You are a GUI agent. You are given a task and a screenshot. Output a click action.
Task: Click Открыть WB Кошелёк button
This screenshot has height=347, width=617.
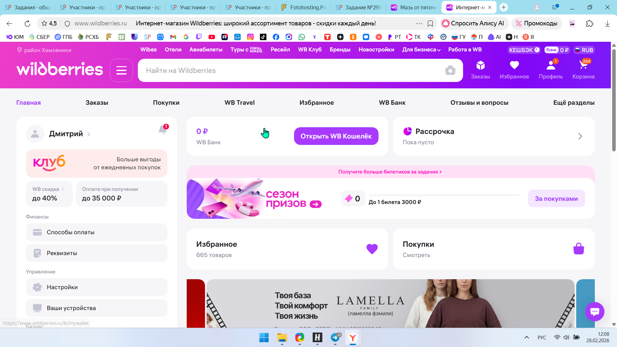[336, 136]
